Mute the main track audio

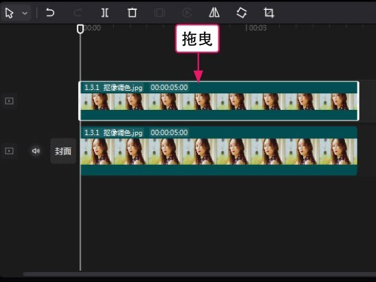tap(36, 151)
